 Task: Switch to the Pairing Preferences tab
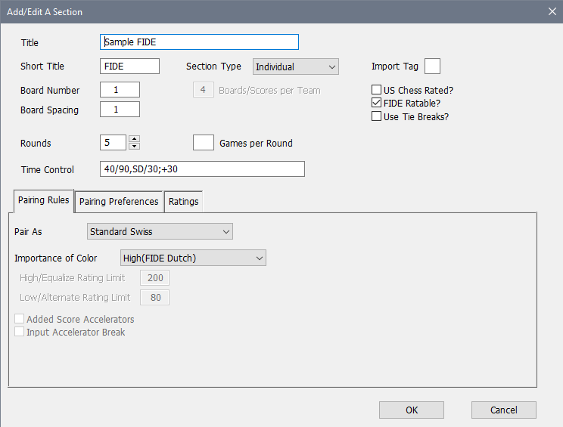pyautogui.click(x=119, y=201)
